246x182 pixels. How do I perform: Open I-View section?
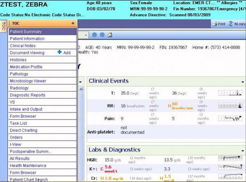point(43,144)
